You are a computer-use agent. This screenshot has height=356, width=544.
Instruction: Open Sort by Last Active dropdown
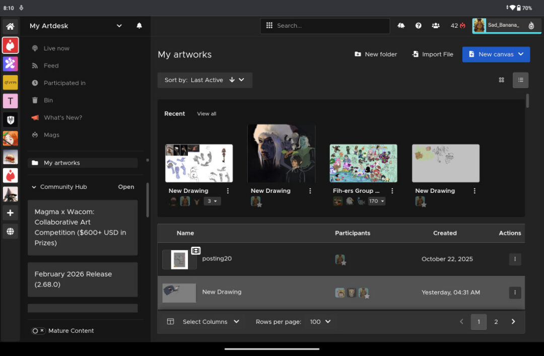pos(205,80)
